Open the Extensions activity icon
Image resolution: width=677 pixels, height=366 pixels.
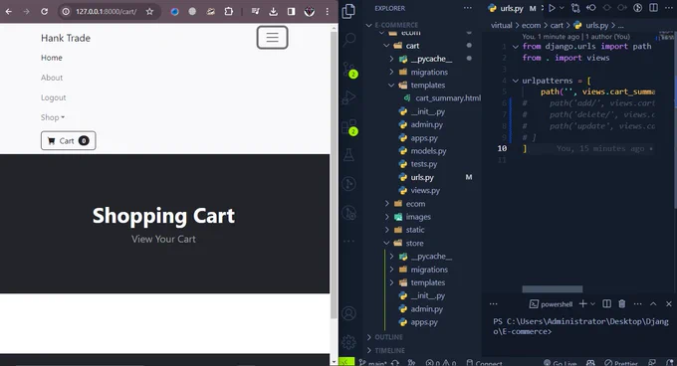[x=348, y=126]
